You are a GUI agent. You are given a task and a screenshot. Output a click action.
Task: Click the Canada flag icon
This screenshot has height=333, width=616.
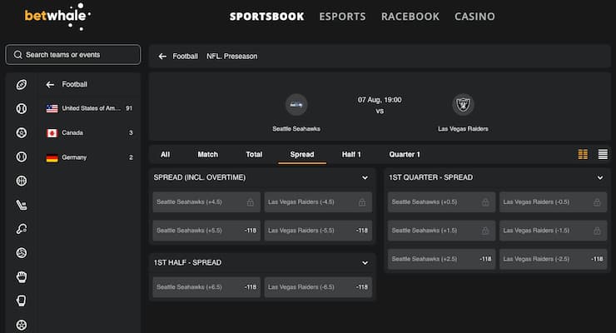click(52, 133)
